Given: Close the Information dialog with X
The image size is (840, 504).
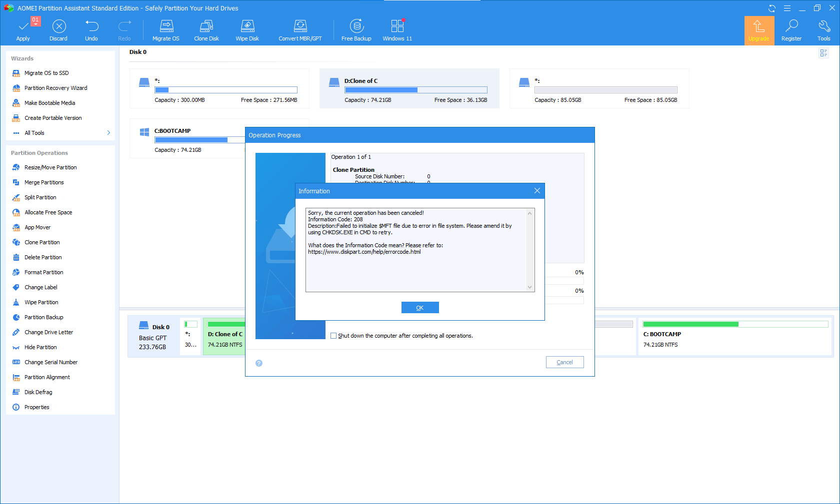Looking at the screenshot, I should (537, 191).
